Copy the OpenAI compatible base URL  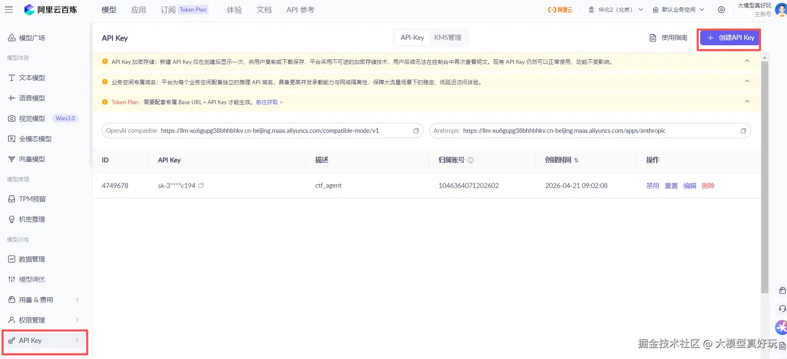[x=416, y=131]
